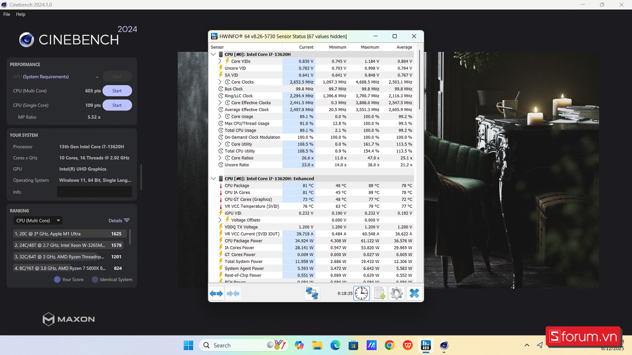Select the IA Cores Power row

click(312, 248)
